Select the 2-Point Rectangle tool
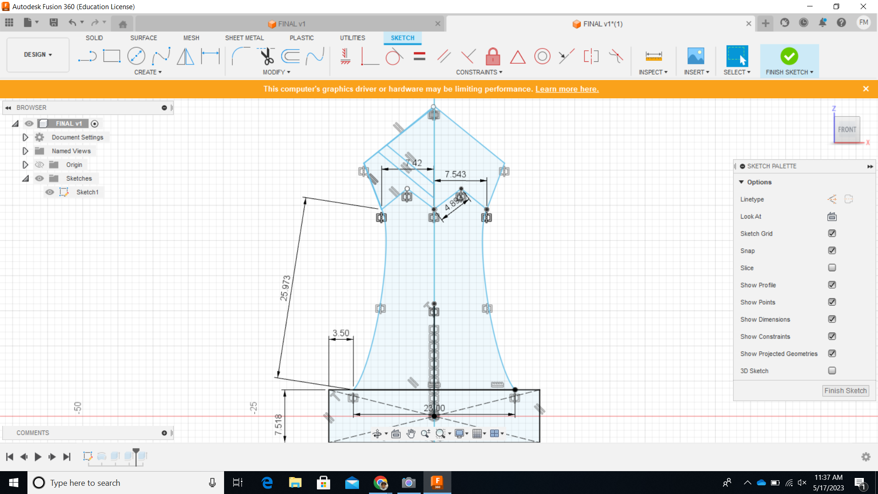This screenshot has width=878, height=494. (112, 55)
